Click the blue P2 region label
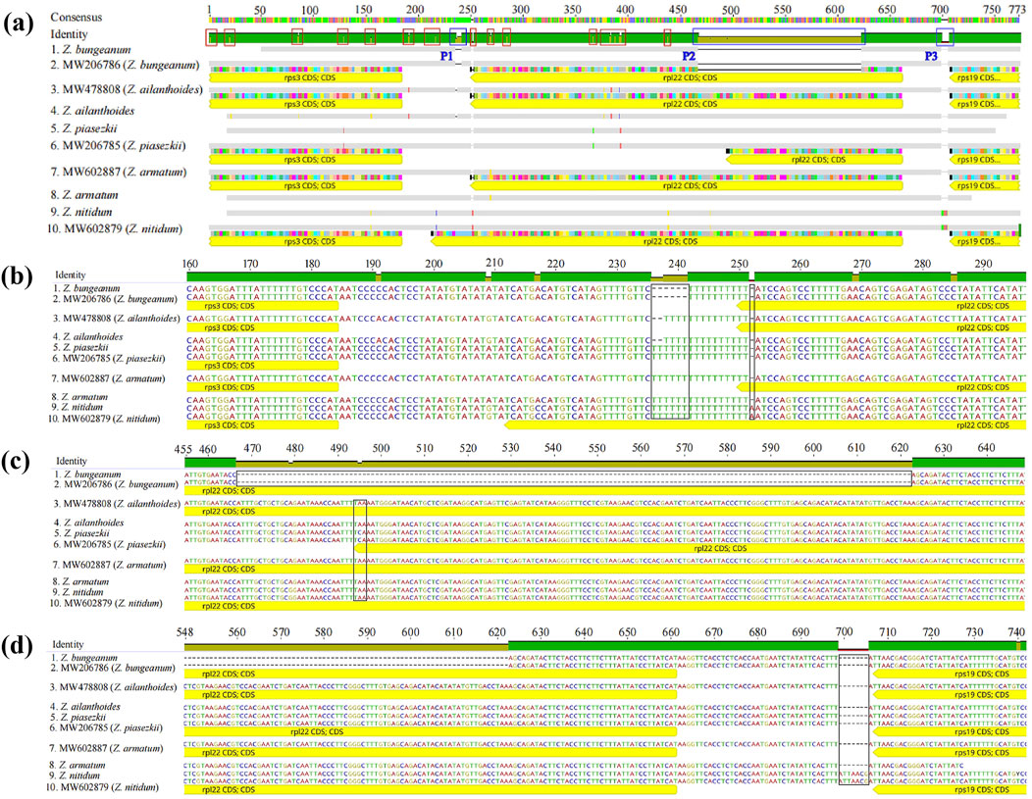1032x799 pixels. coord(689,57)
